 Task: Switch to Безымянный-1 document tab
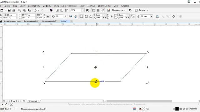tap(31, 21)
